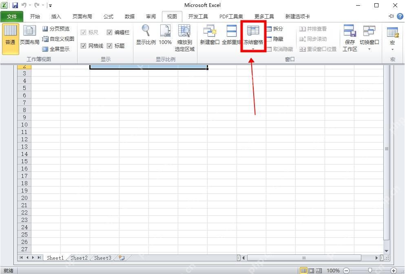Expand the 冻结窗格 dropdown arrow
The width and height of the screenshot is (405, 274).
(253, 49)
